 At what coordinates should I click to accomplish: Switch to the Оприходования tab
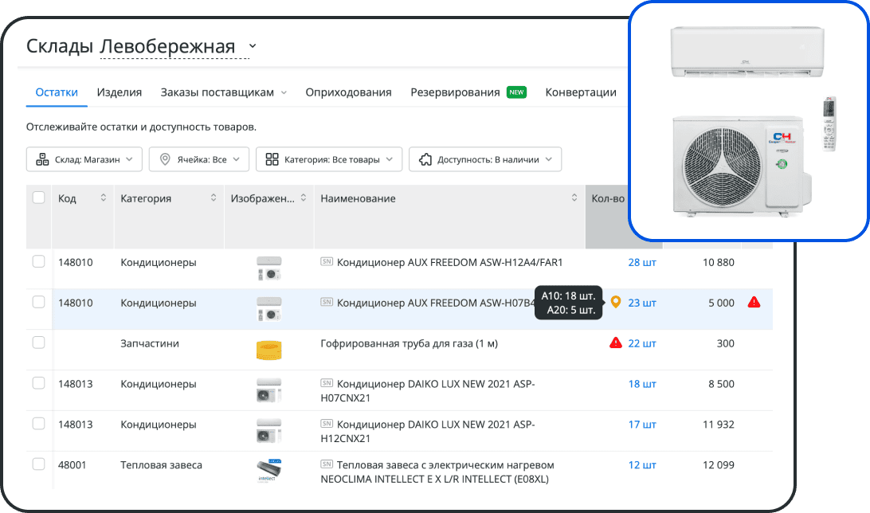click(x=349, y=92)
